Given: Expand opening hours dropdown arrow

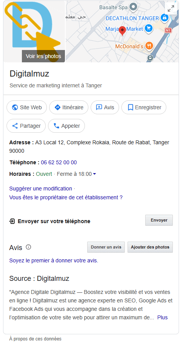Looking at the screenshot, I should click(x=94, y=174).
